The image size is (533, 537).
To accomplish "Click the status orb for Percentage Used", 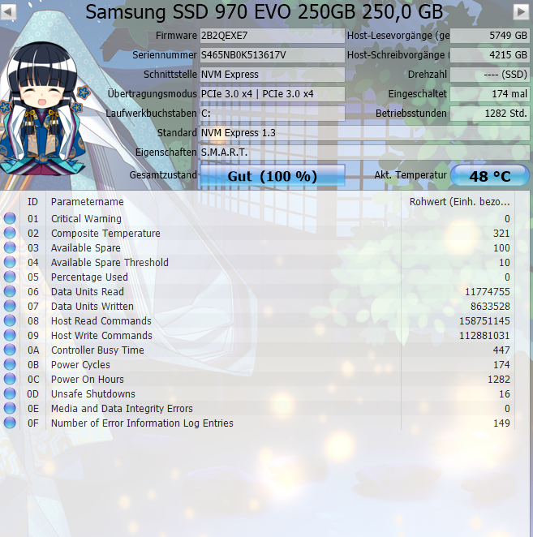I will (10, 277).
